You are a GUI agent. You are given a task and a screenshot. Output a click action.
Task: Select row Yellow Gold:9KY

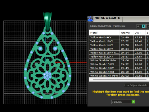coord(119,37)
